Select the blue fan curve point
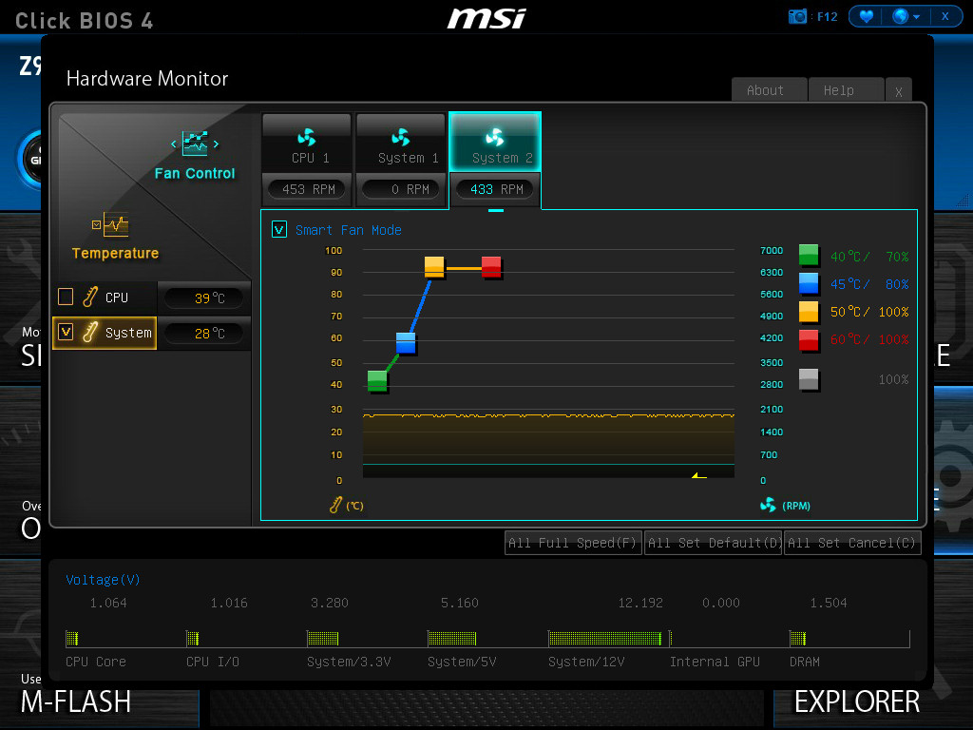Image resolution: width=973 pixels, height=730 pixels. coord(406,342)
